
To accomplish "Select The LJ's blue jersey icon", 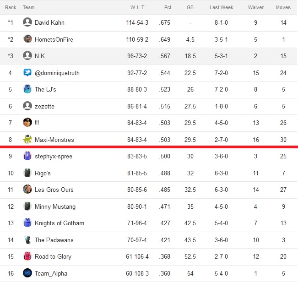I will (27, 89).
